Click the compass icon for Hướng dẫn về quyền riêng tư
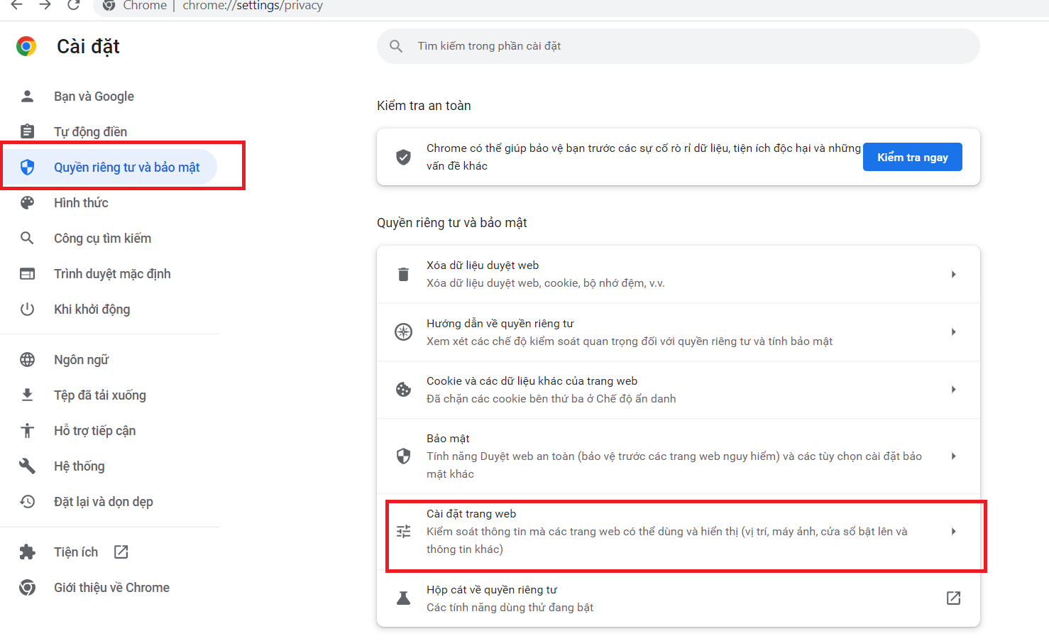Viewport: 1049px width, 641px height. point(403,332)
